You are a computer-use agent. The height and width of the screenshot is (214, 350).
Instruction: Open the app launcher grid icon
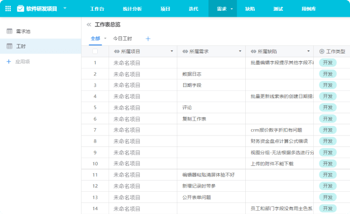(8, 9)
